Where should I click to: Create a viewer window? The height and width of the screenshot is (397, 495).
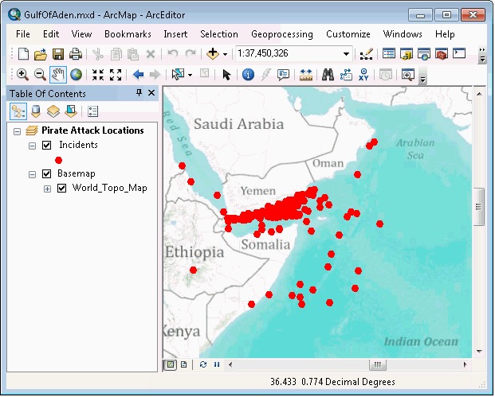(x=408, y=75)
